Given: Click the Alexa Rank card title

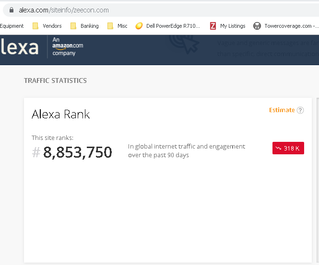Looking at the screenshot, I should tap(60, 114).
